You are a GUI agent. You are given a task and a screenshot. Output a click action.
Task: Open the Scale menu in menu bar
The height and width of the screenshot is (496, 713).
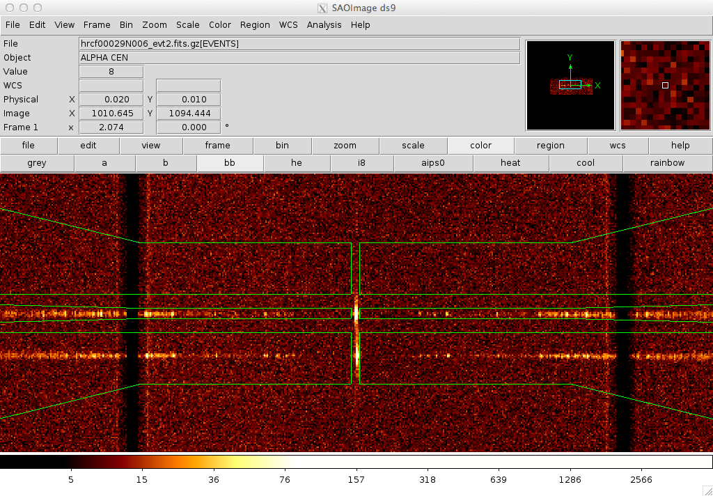pyautogui.click(x=187, y=24)
